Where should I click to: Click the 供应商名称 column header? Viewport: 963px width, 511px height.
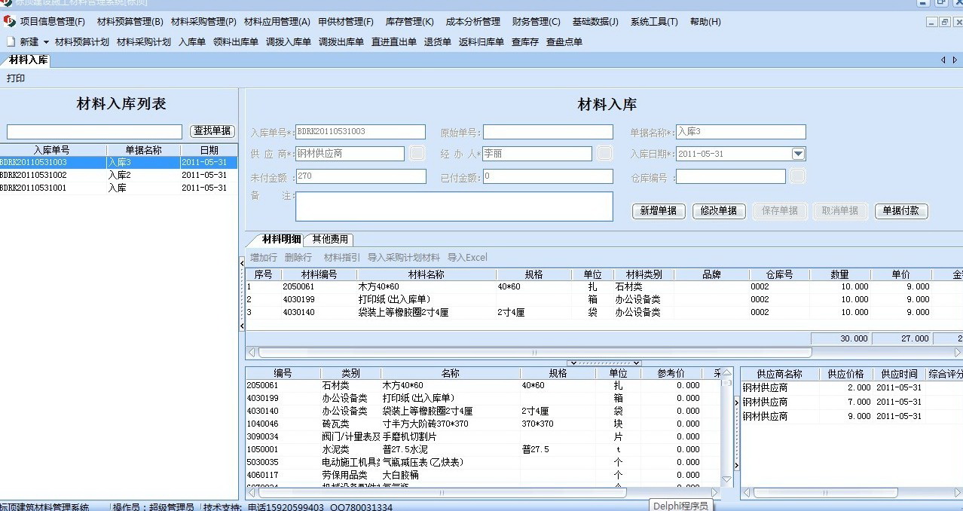tap(779, 374)
